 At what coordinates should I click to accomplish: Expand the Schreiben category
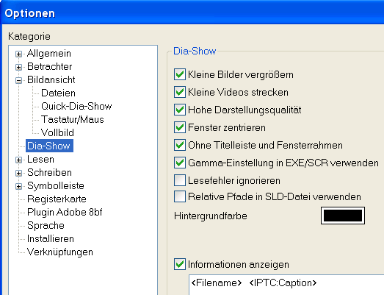tap(18, 173)
